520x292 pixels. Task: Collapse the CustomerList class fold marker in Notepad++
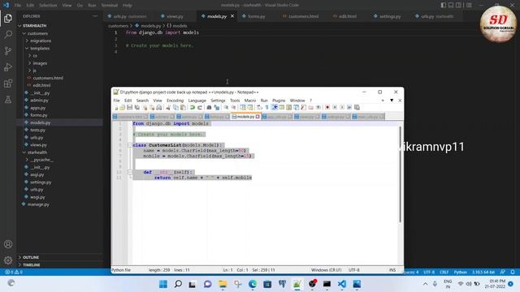pos(130,145)
